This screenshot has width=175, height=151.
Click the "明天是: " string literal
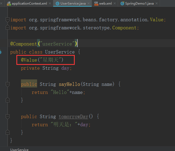click(64, 124)
